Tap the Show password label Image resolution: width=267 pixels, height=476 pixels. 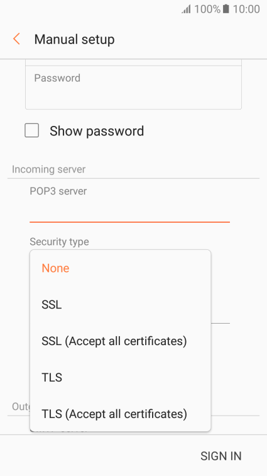coord(97,131)
